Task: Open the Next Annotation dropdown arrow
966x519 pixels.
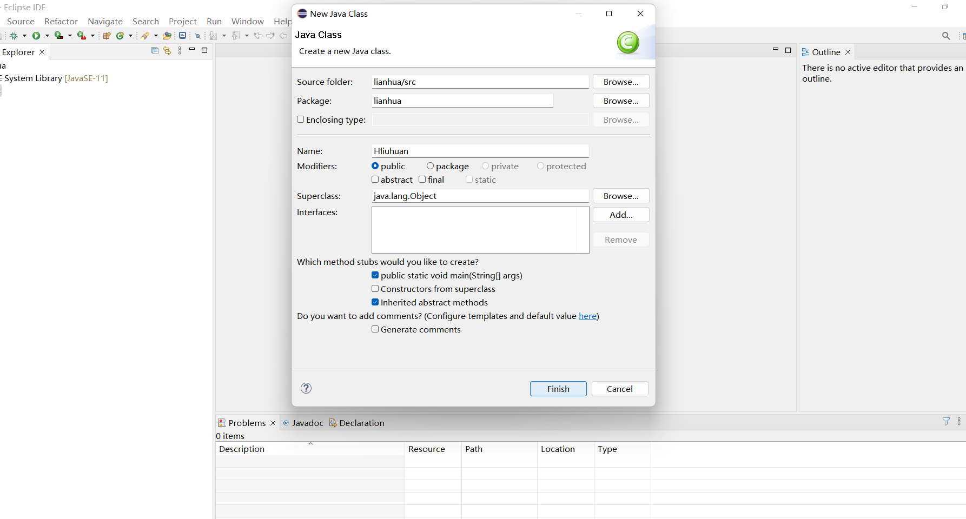Action: [224, 36]
